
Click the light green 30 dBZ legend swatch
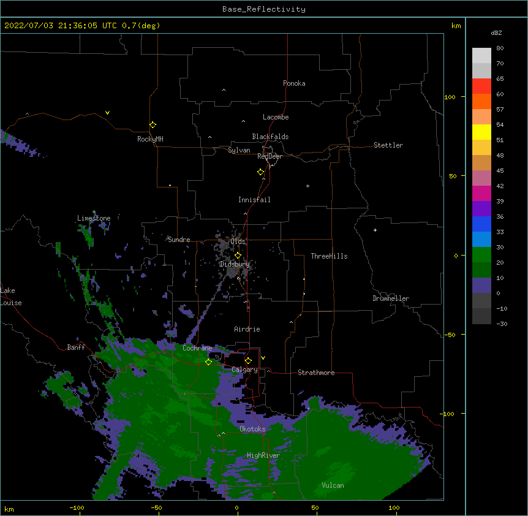(481, 255)
